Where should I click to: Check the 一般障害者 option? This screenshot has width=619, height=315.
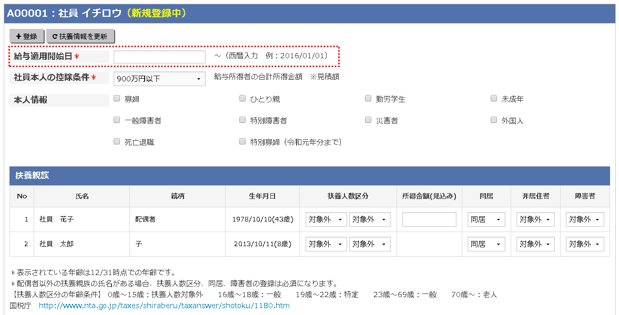[116, 119]
